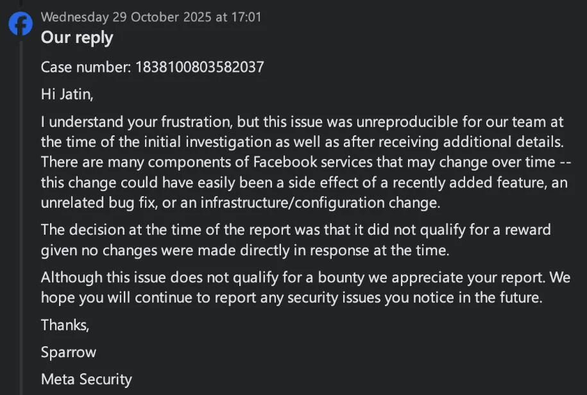This screenshot has width=587, height=395.
Task: Click the "Hi Jatin," greeting line
Action: tap(67, 94)
